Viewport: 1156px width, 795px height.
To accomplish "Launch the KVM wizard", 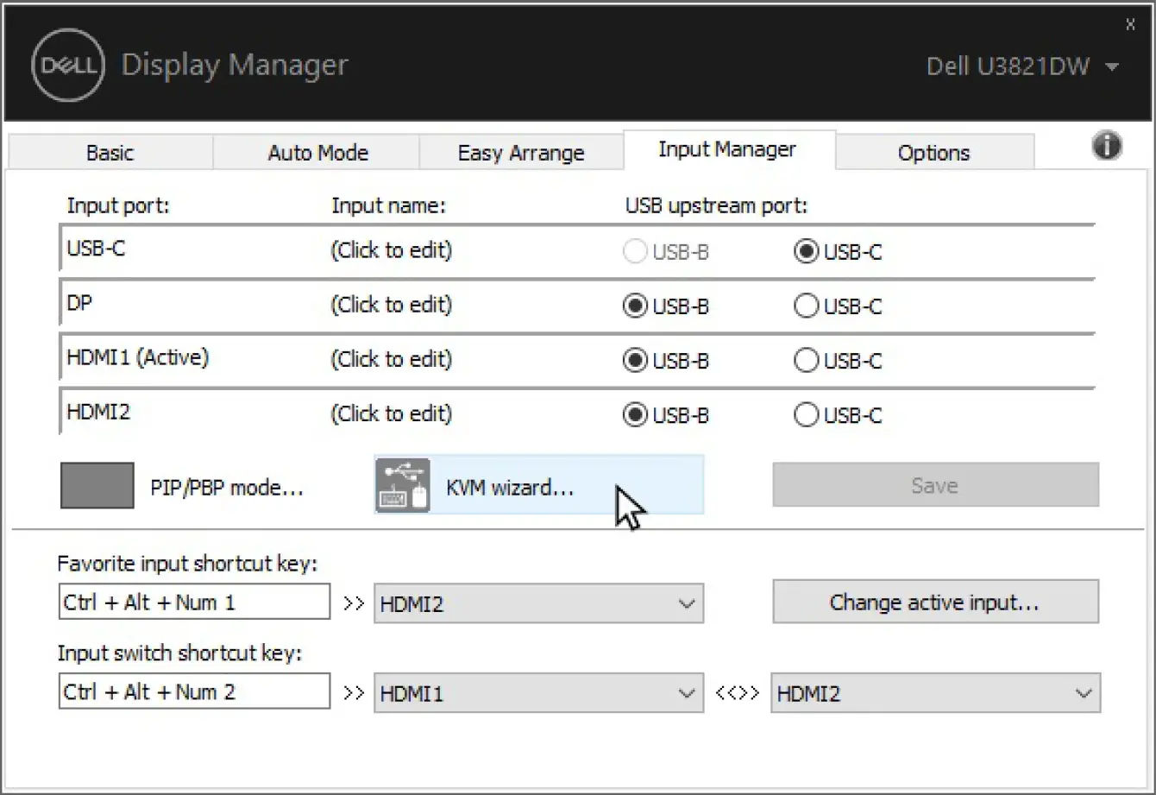I will click(x=509, y=486).
